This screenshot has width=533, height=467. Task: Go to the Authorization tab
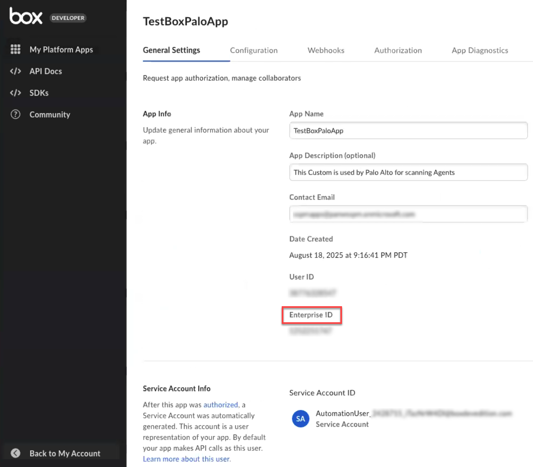pyautogui.click(x=398, y=50)
